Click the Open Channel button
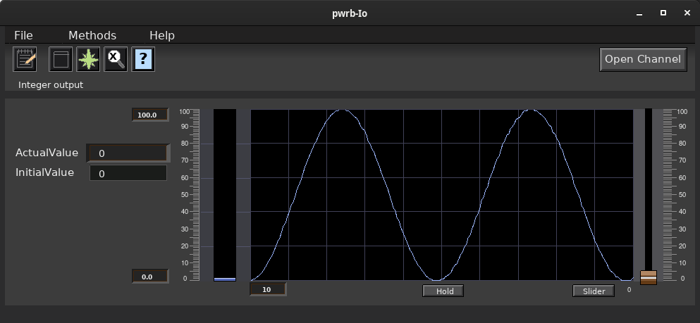Image resolution: width=700 pixels, height=323 pixels. point(643,59)
